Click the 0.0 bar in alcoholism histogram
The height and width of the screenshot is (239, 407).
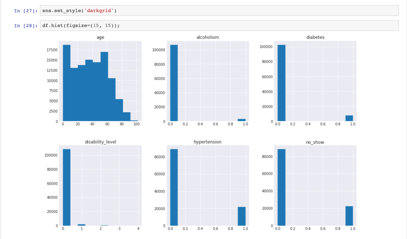(174, 83)
